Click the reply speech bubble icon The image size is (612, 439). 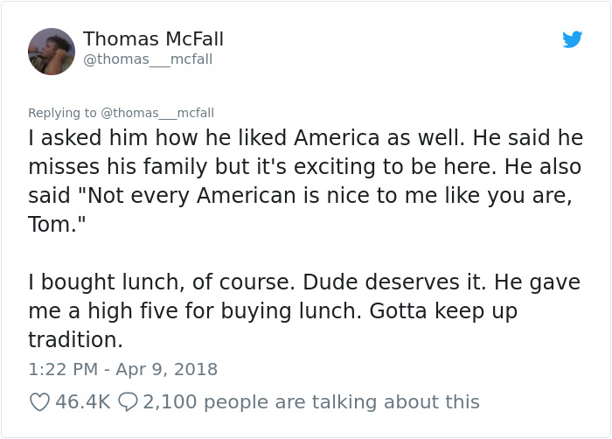coord(128,402)
